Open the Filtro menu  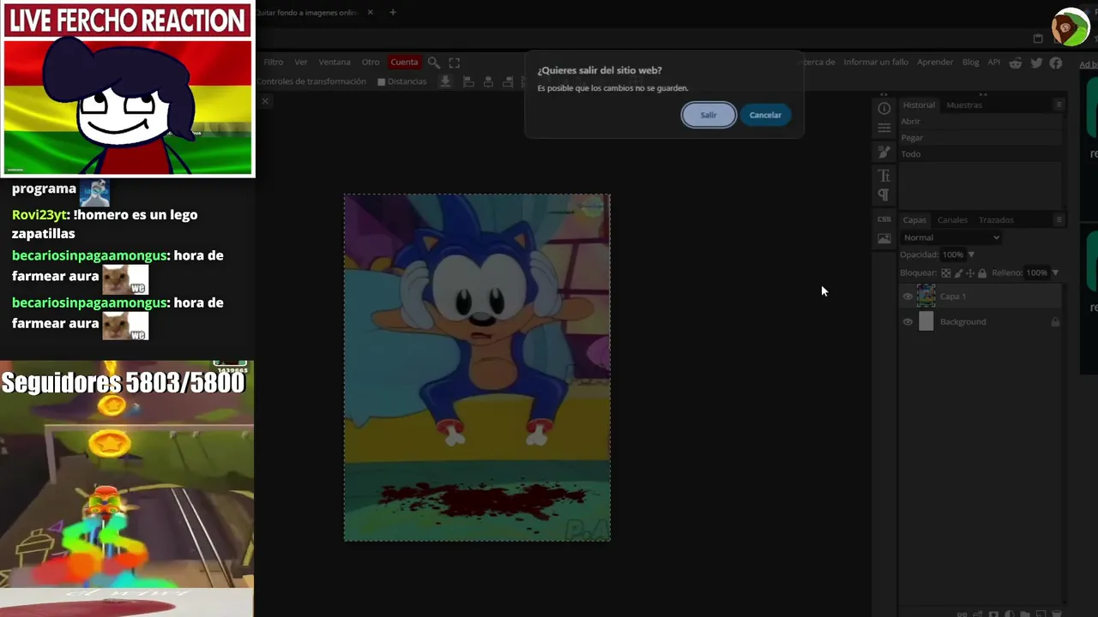point(273,62)
